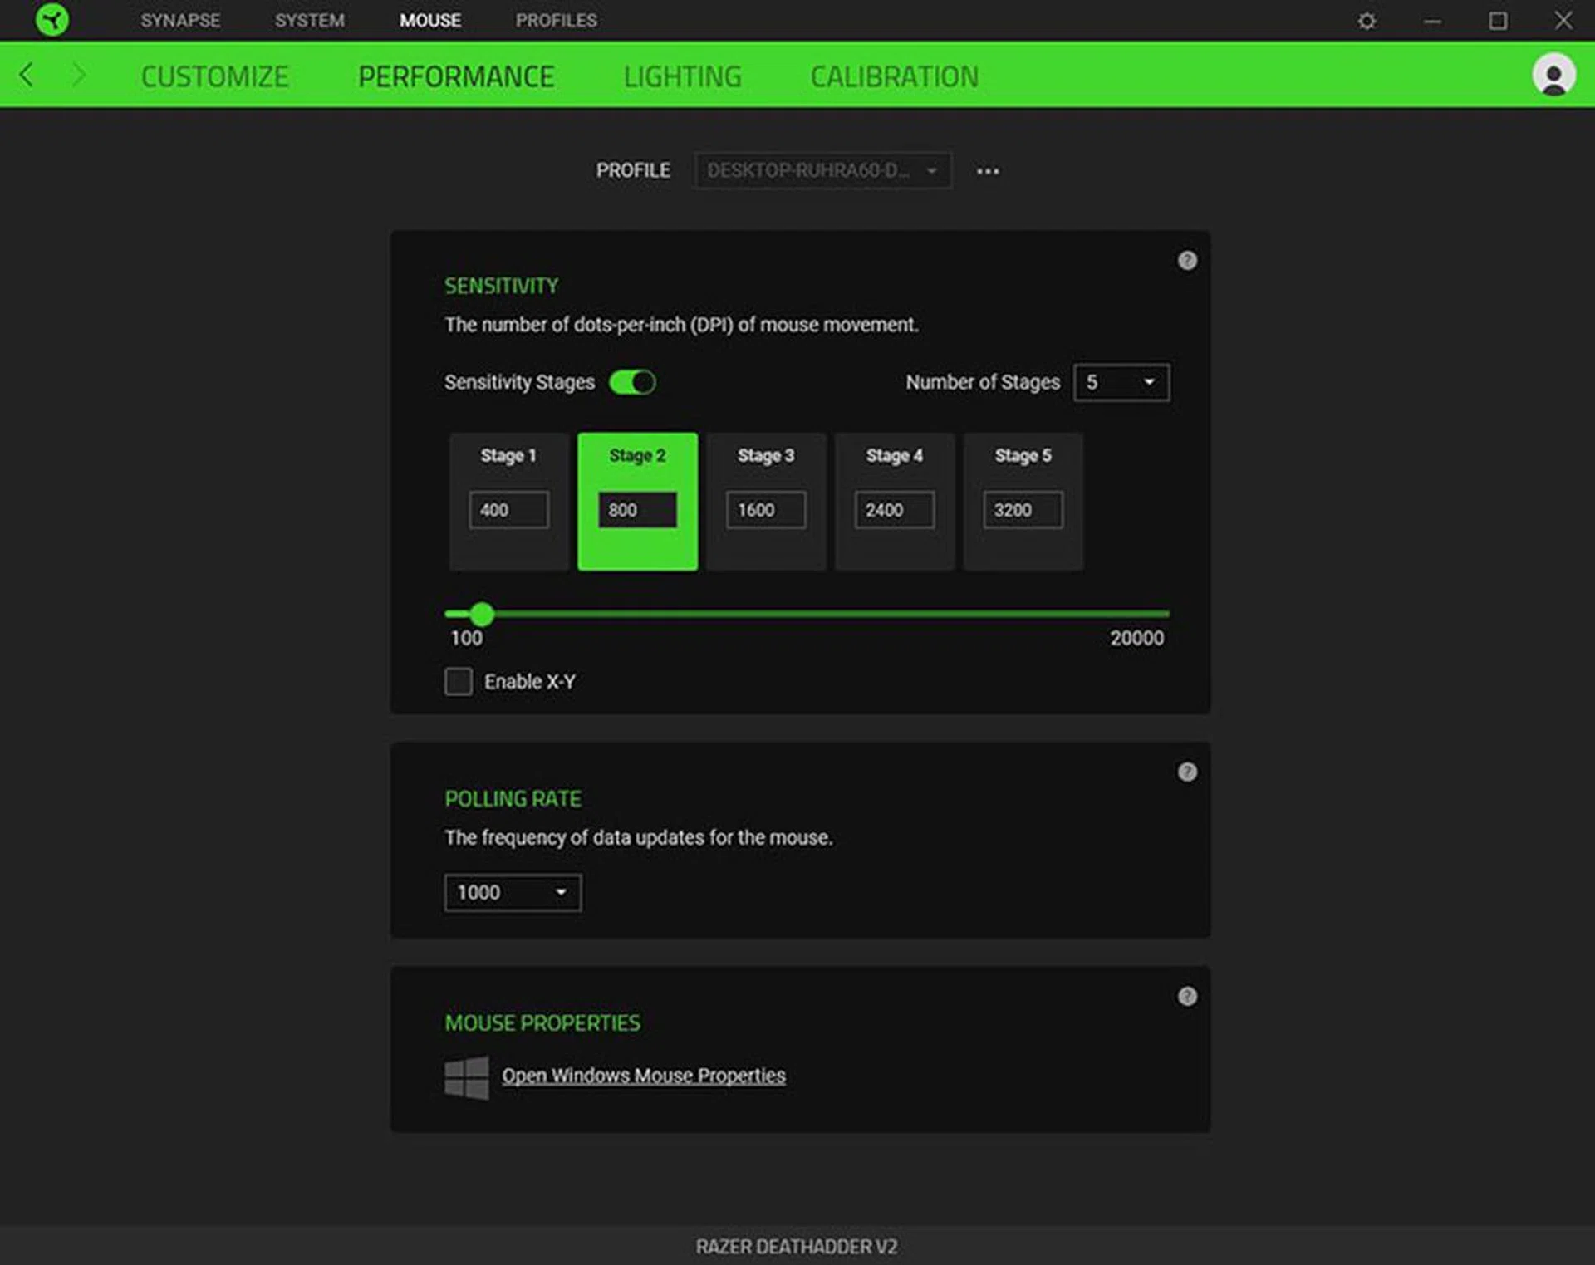
Task: Go back with the left arrow
Action: [27, 75]
